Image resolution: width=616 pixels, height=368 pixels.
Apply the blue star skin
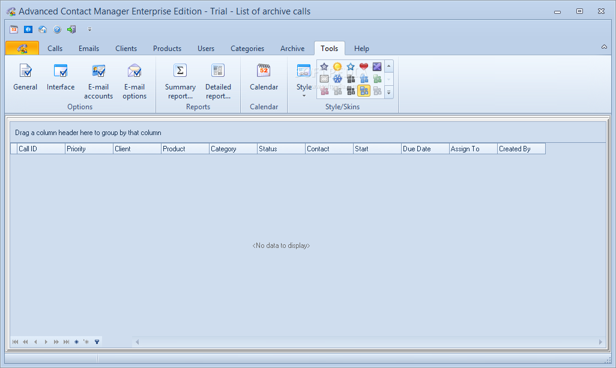[x=351, y=67]
